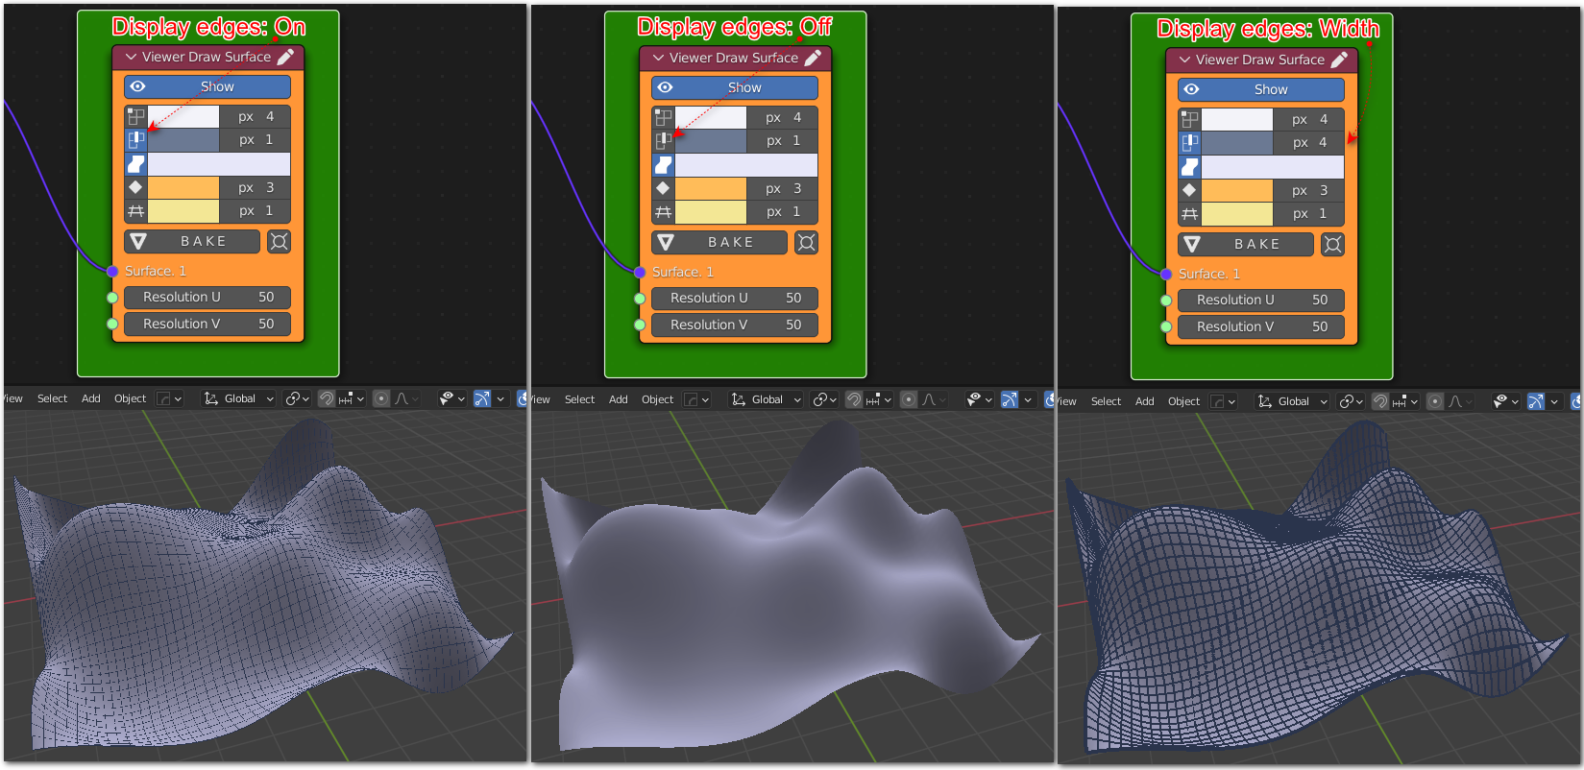Click Resolution U field in left node
Image resolution: width=1584 pixels, height=770 pixels.
(x=207, y=297)
